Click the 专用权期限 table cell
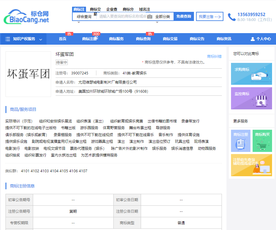Image resolution: width=276 pixels, height=230 pixels. tap(19, 223)
